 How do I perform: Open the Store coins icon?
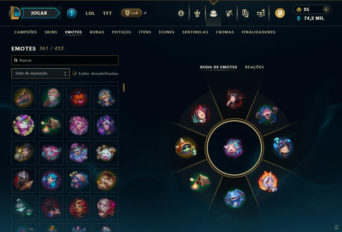point(261,13)
